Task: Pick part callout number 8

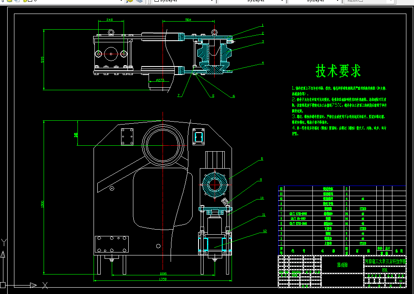Action: (x=262, y=159)
